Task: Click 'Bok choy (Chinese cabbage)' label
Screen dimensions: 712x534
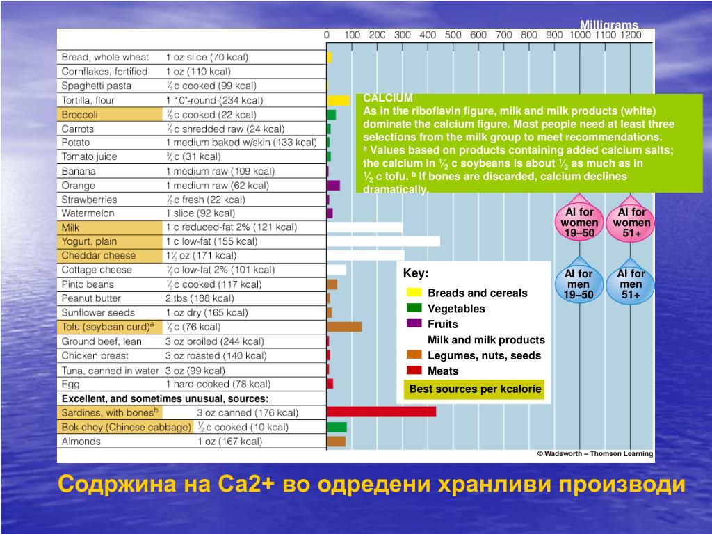Action: click(x=126, y=427)
